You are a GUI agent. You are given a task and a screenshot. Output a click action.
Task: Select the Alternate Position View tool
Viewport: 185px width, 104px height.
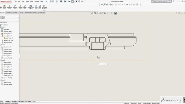(x=44, y=8)
